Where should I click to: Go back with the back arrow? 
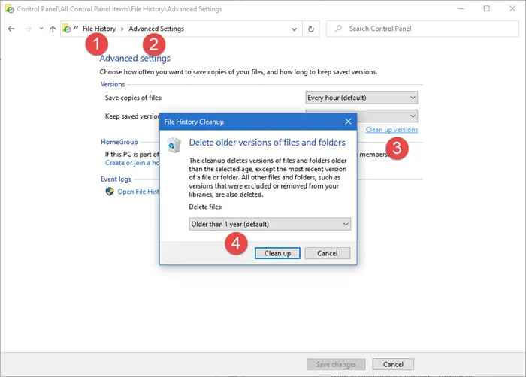pyautogui.click(x=11, y=29)
